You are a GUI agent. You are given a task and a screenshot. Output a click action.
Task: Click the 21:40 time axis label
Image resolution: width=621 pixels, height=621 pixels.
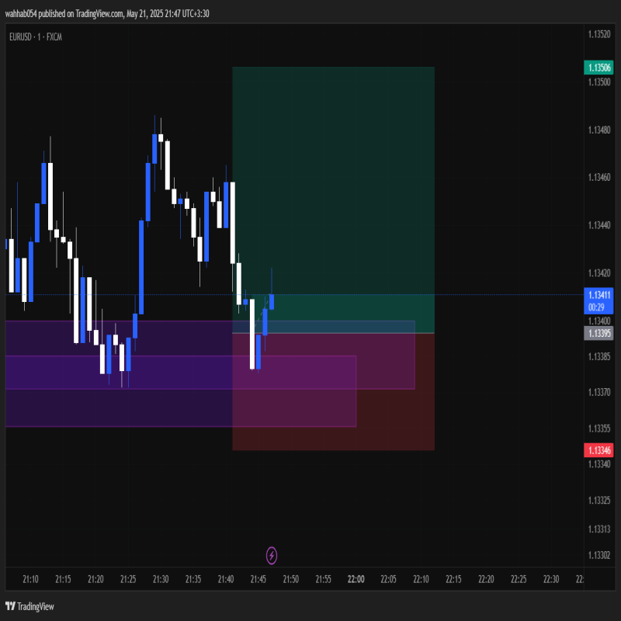point(226,579)
